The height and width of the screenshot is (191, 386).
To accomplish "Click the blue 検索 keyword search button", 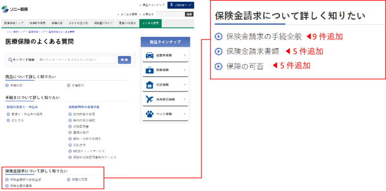I will [x=124, y=60].
